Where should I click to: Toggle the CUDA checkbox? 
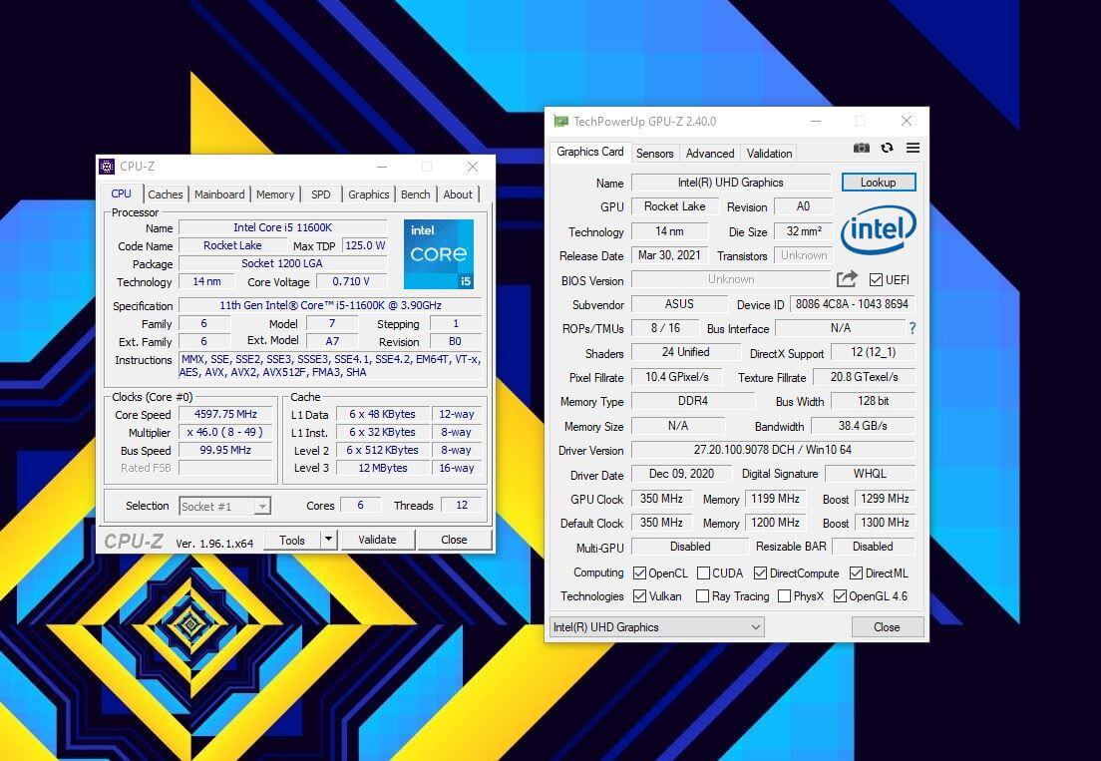pos(703,572)
